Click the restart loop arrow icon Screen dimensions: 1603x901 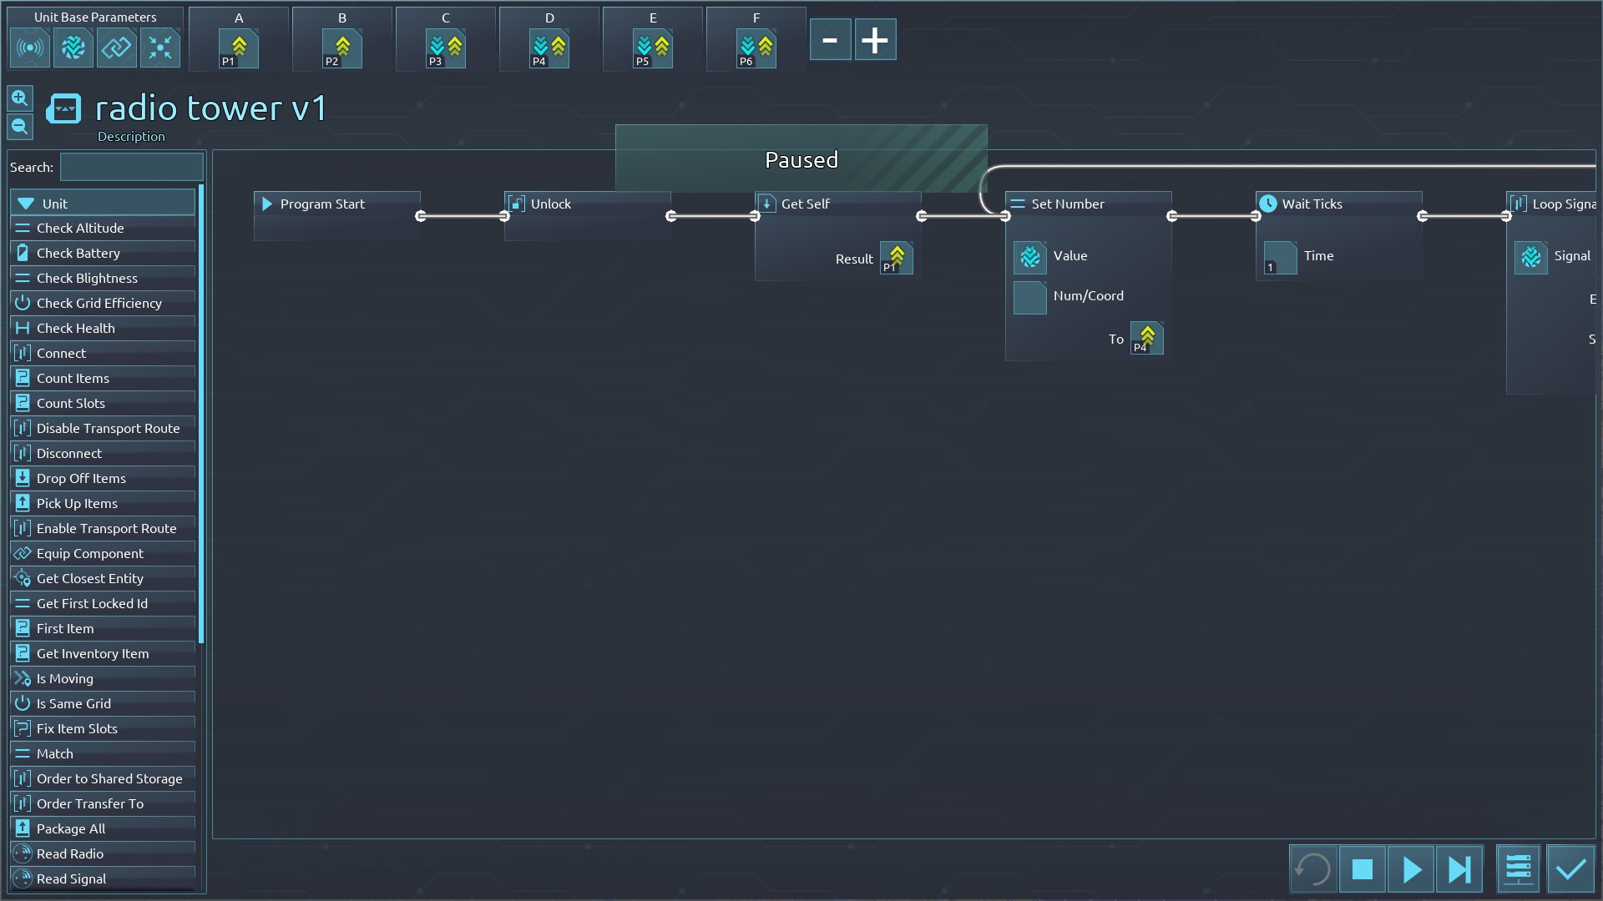[x=1313, y=870]
